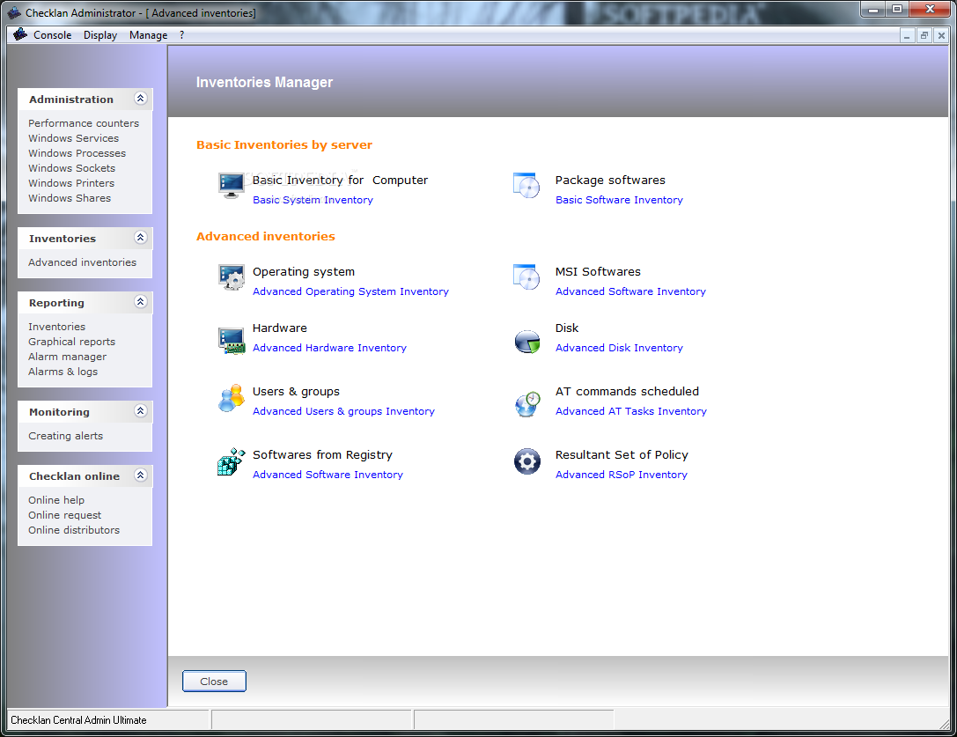Click the MSI Softwares disc icon
This screenshot has height=737, width=957.
pyautogui.click(x=526, y=277)
